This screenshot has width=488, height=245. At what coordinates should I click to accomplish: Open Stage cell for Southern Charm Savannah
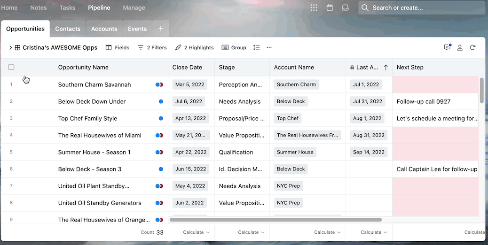coord(242,84)
